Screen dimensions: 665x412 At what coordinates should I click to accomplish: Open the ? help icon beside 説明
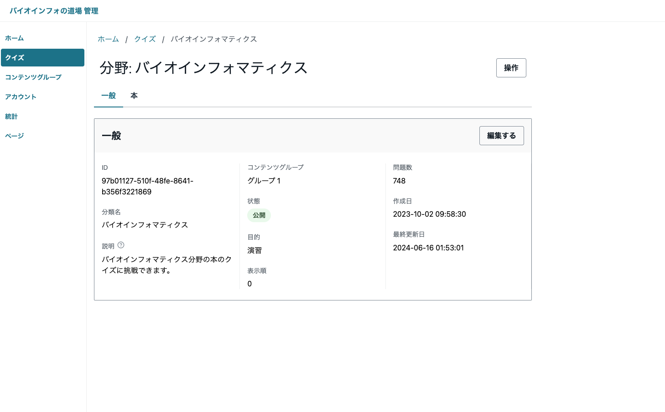[120, 245]
